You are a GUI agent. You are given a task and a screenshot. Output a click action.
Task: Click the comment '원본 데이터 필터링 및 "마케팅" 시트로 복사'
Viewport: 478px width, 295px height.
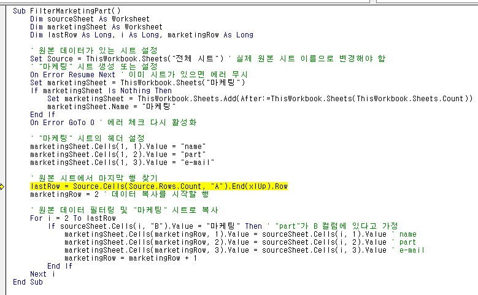pos(125,210)
